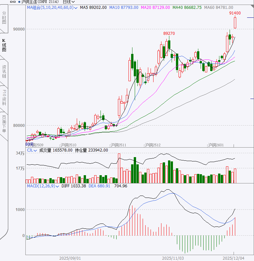This screenshot has height=261, width=254.
Task: Click the blue price marker on right edge
Action: point(252,98)
